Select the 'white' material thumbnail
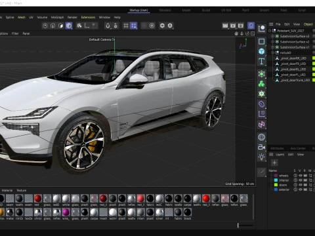This screenshot has width=315, height=236. pyautogui.click(x=66, y=199)
